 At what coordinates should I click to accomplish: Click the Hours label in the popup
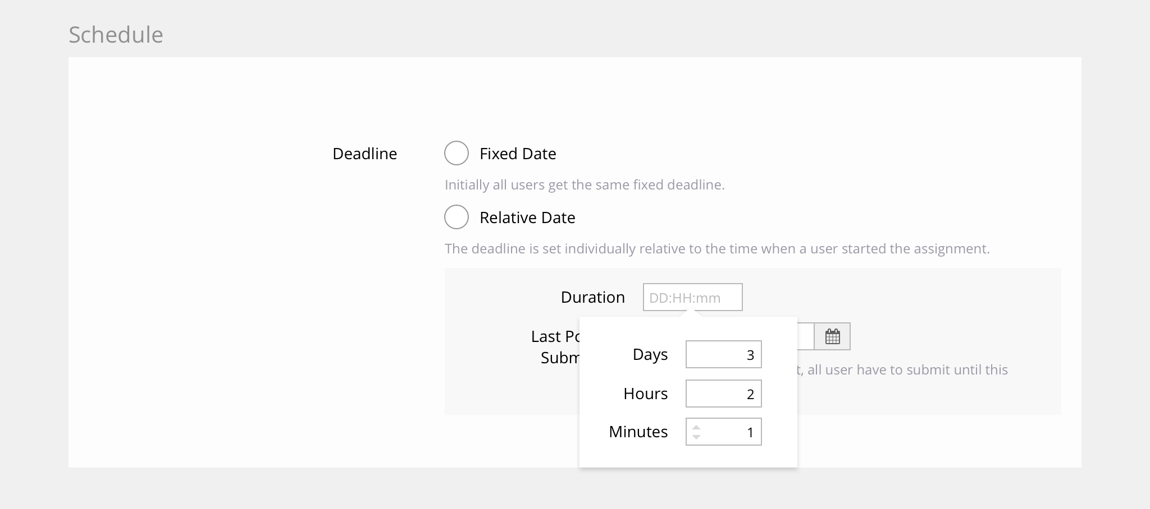(x=645, y=394)
